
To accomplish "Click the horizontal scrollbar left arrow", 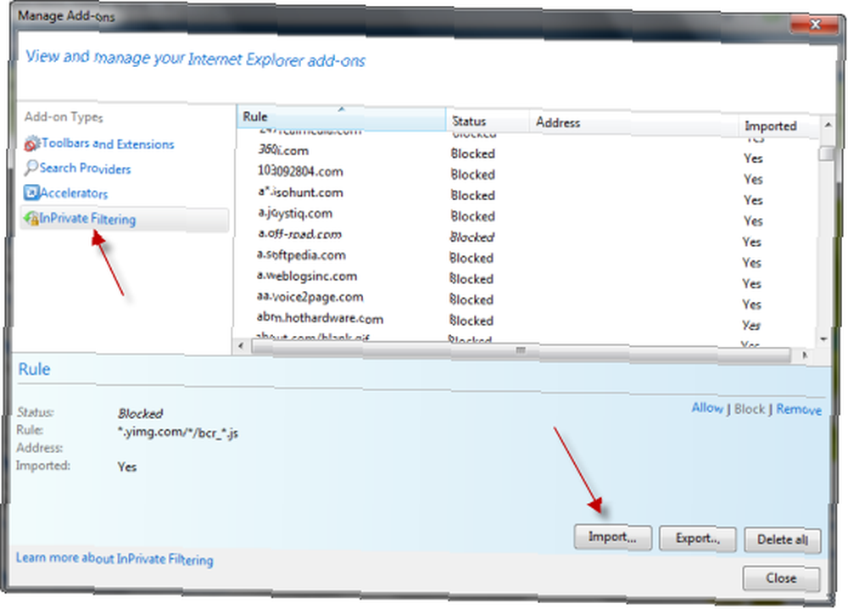I will click(241, 345).
